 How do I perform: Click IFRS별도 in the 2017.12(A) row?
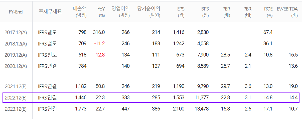pyautogui.click(x=48, y=32)
